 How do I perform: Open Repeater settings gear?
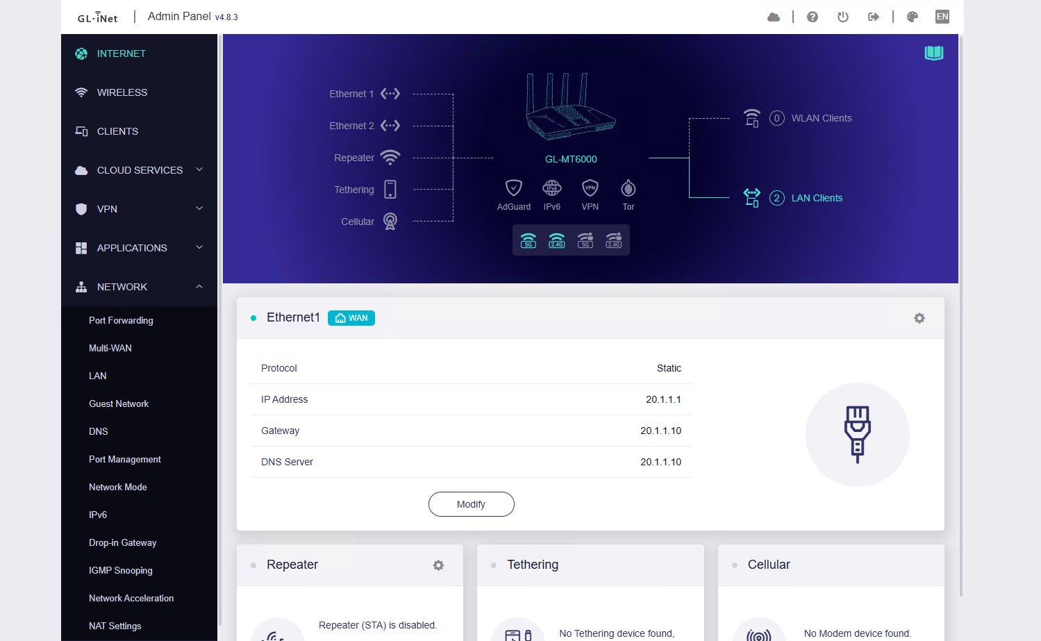438,565
